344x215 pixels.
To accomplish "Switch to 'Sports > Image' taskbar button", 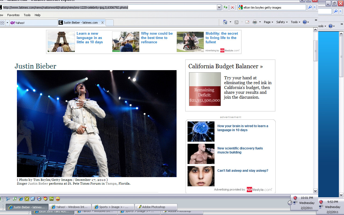I will pyautogui.click(x=113, y=207).
